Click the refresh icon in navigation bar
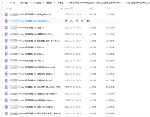The width and height of the screenshot is (150, 117). point(14,3)
